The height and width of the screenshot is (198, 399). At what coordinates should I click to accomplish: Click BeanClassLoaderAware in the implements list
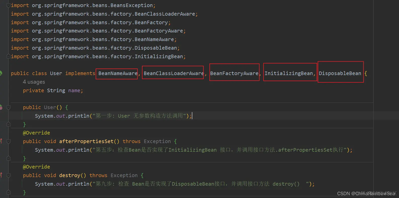174,73
